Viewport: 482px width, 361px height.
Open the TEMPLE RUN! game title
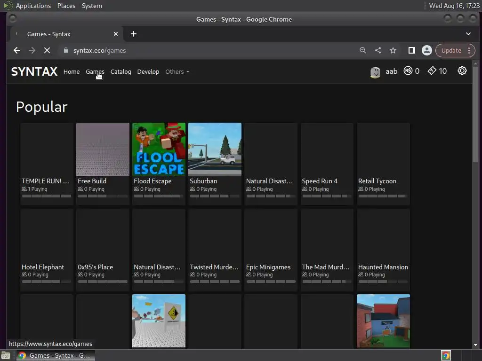coord(46,181)
